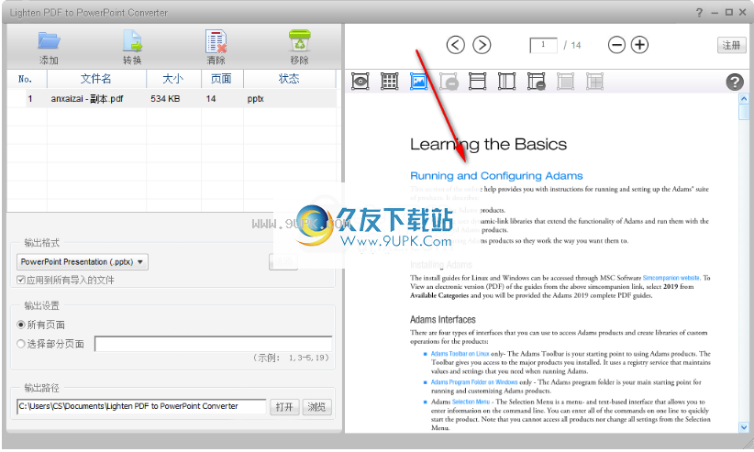Click the 移除 (Remove) trash icon
The image size is (754, 452).
tap(300, 41)
